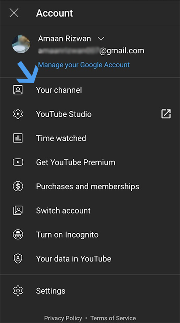Open Purchases and memberships
The height and width of the screenshot is (323, 180).
88,187
